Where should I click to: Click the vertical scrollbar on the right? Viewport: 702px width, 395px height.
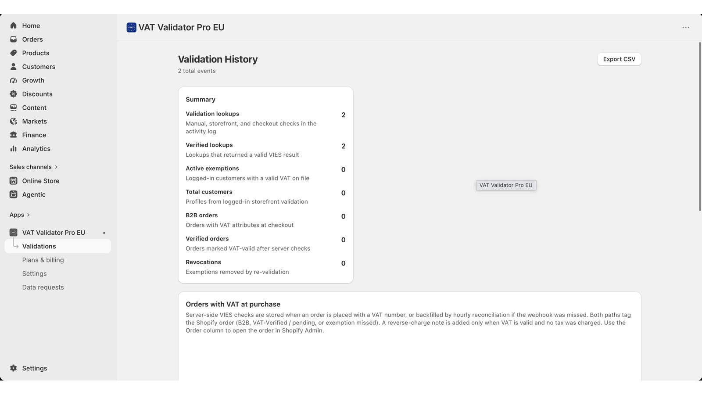click(700, 126)
